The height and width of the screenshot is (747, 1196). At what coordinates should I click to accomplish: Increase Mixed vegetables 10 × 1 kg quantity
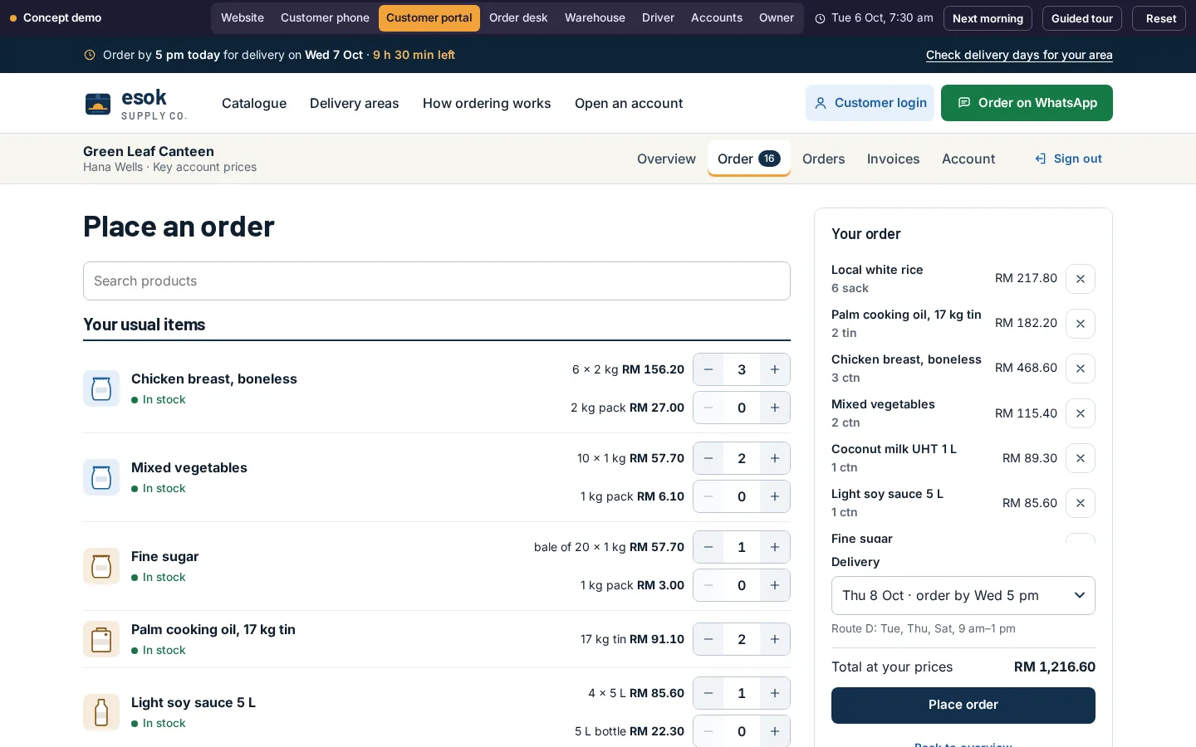point(775,458)
